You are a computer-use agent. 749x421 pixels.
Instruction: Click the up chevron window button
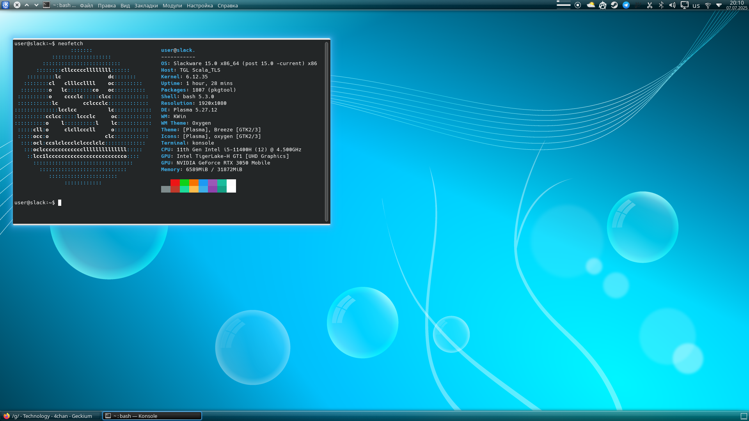tap(27, 5)
